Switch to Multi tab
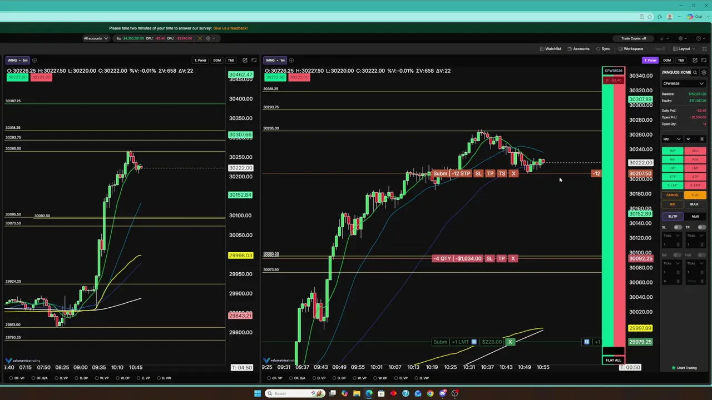This screenshot has width=712, height=400. [x=695, y=216]
